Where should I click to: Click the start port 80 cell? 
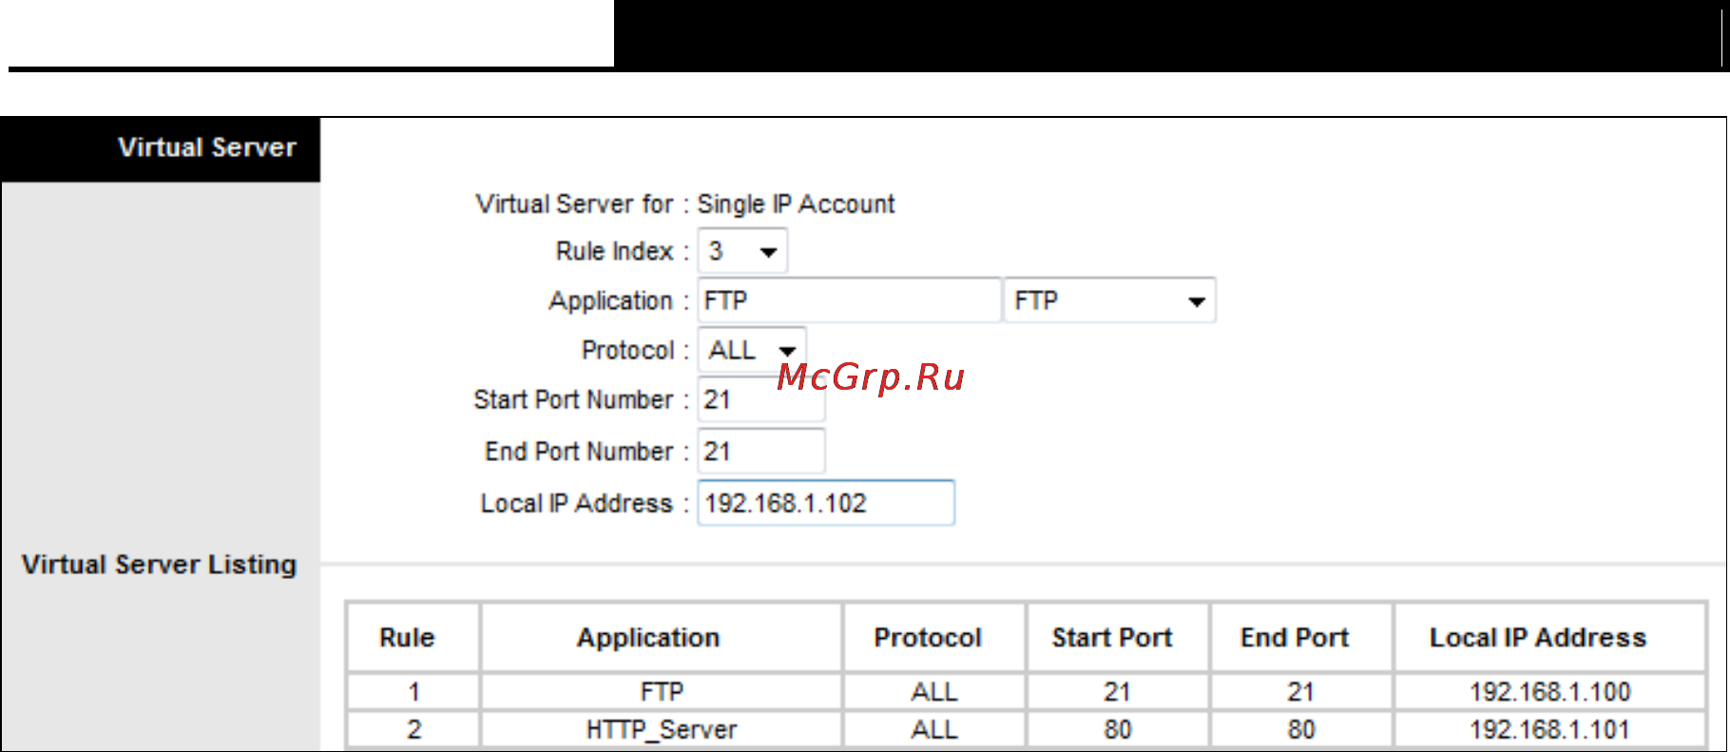[1118, 729]
